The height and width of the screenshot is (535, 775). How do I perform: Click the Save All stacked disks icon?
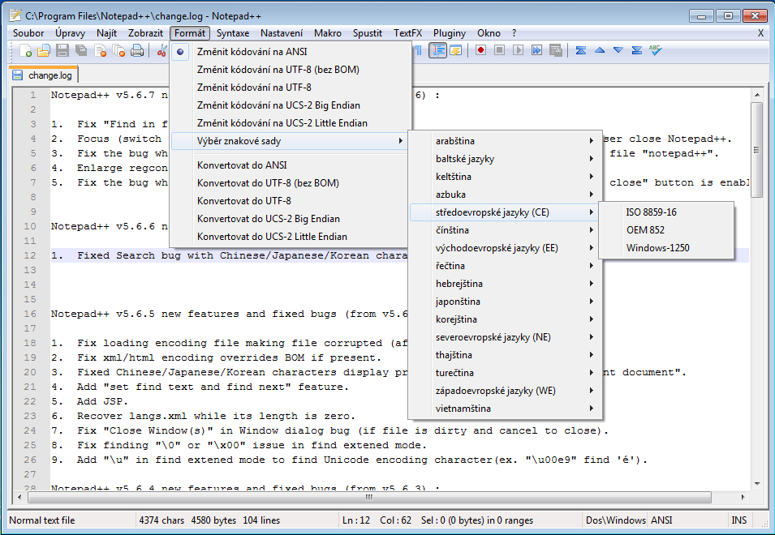point(81,50)
